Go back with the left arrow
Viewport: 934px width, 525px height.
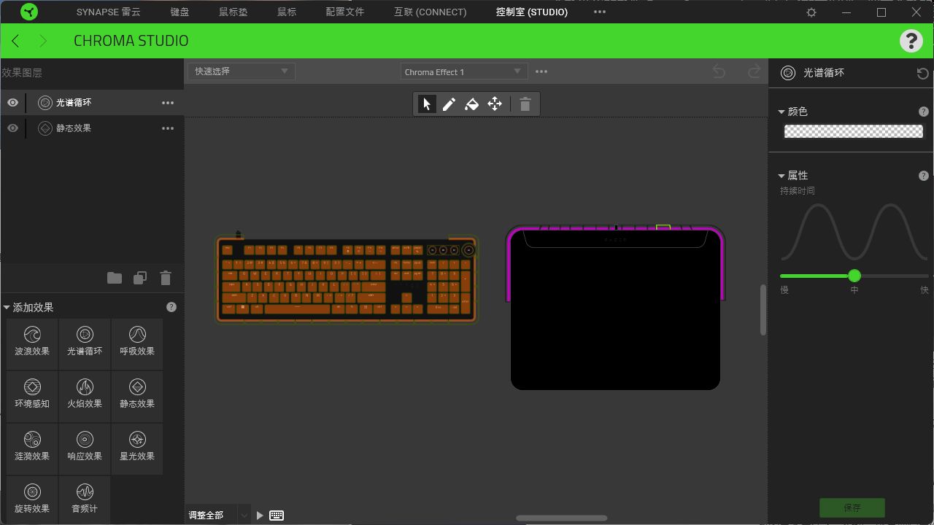coord(16,41)
